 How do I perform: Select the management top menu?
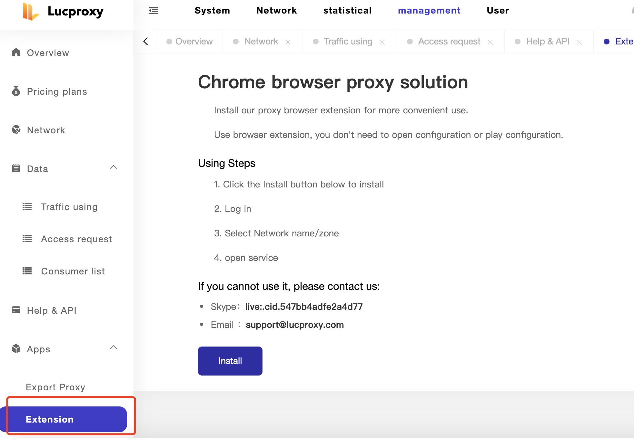(x=429, y=11)
